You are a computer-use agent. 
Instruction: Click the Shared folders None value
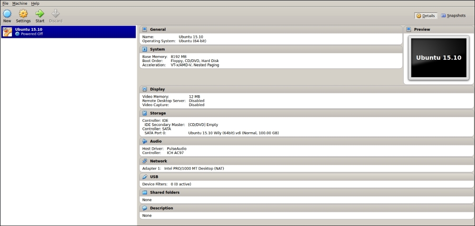tap(147, 200)
